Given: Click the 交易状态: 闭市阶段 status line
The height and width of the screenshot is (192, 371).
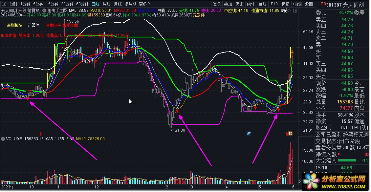Looking at the screenshot, I should (x=338, y=141).
